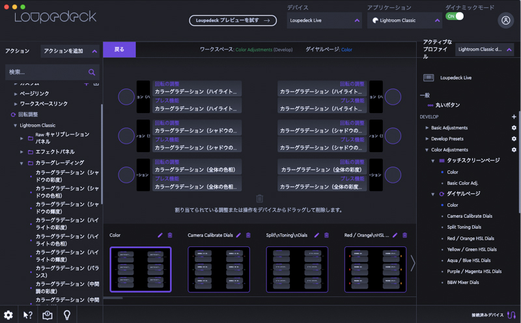
Task: Open the settings gear at bottom left
Action: coord(8,315)
